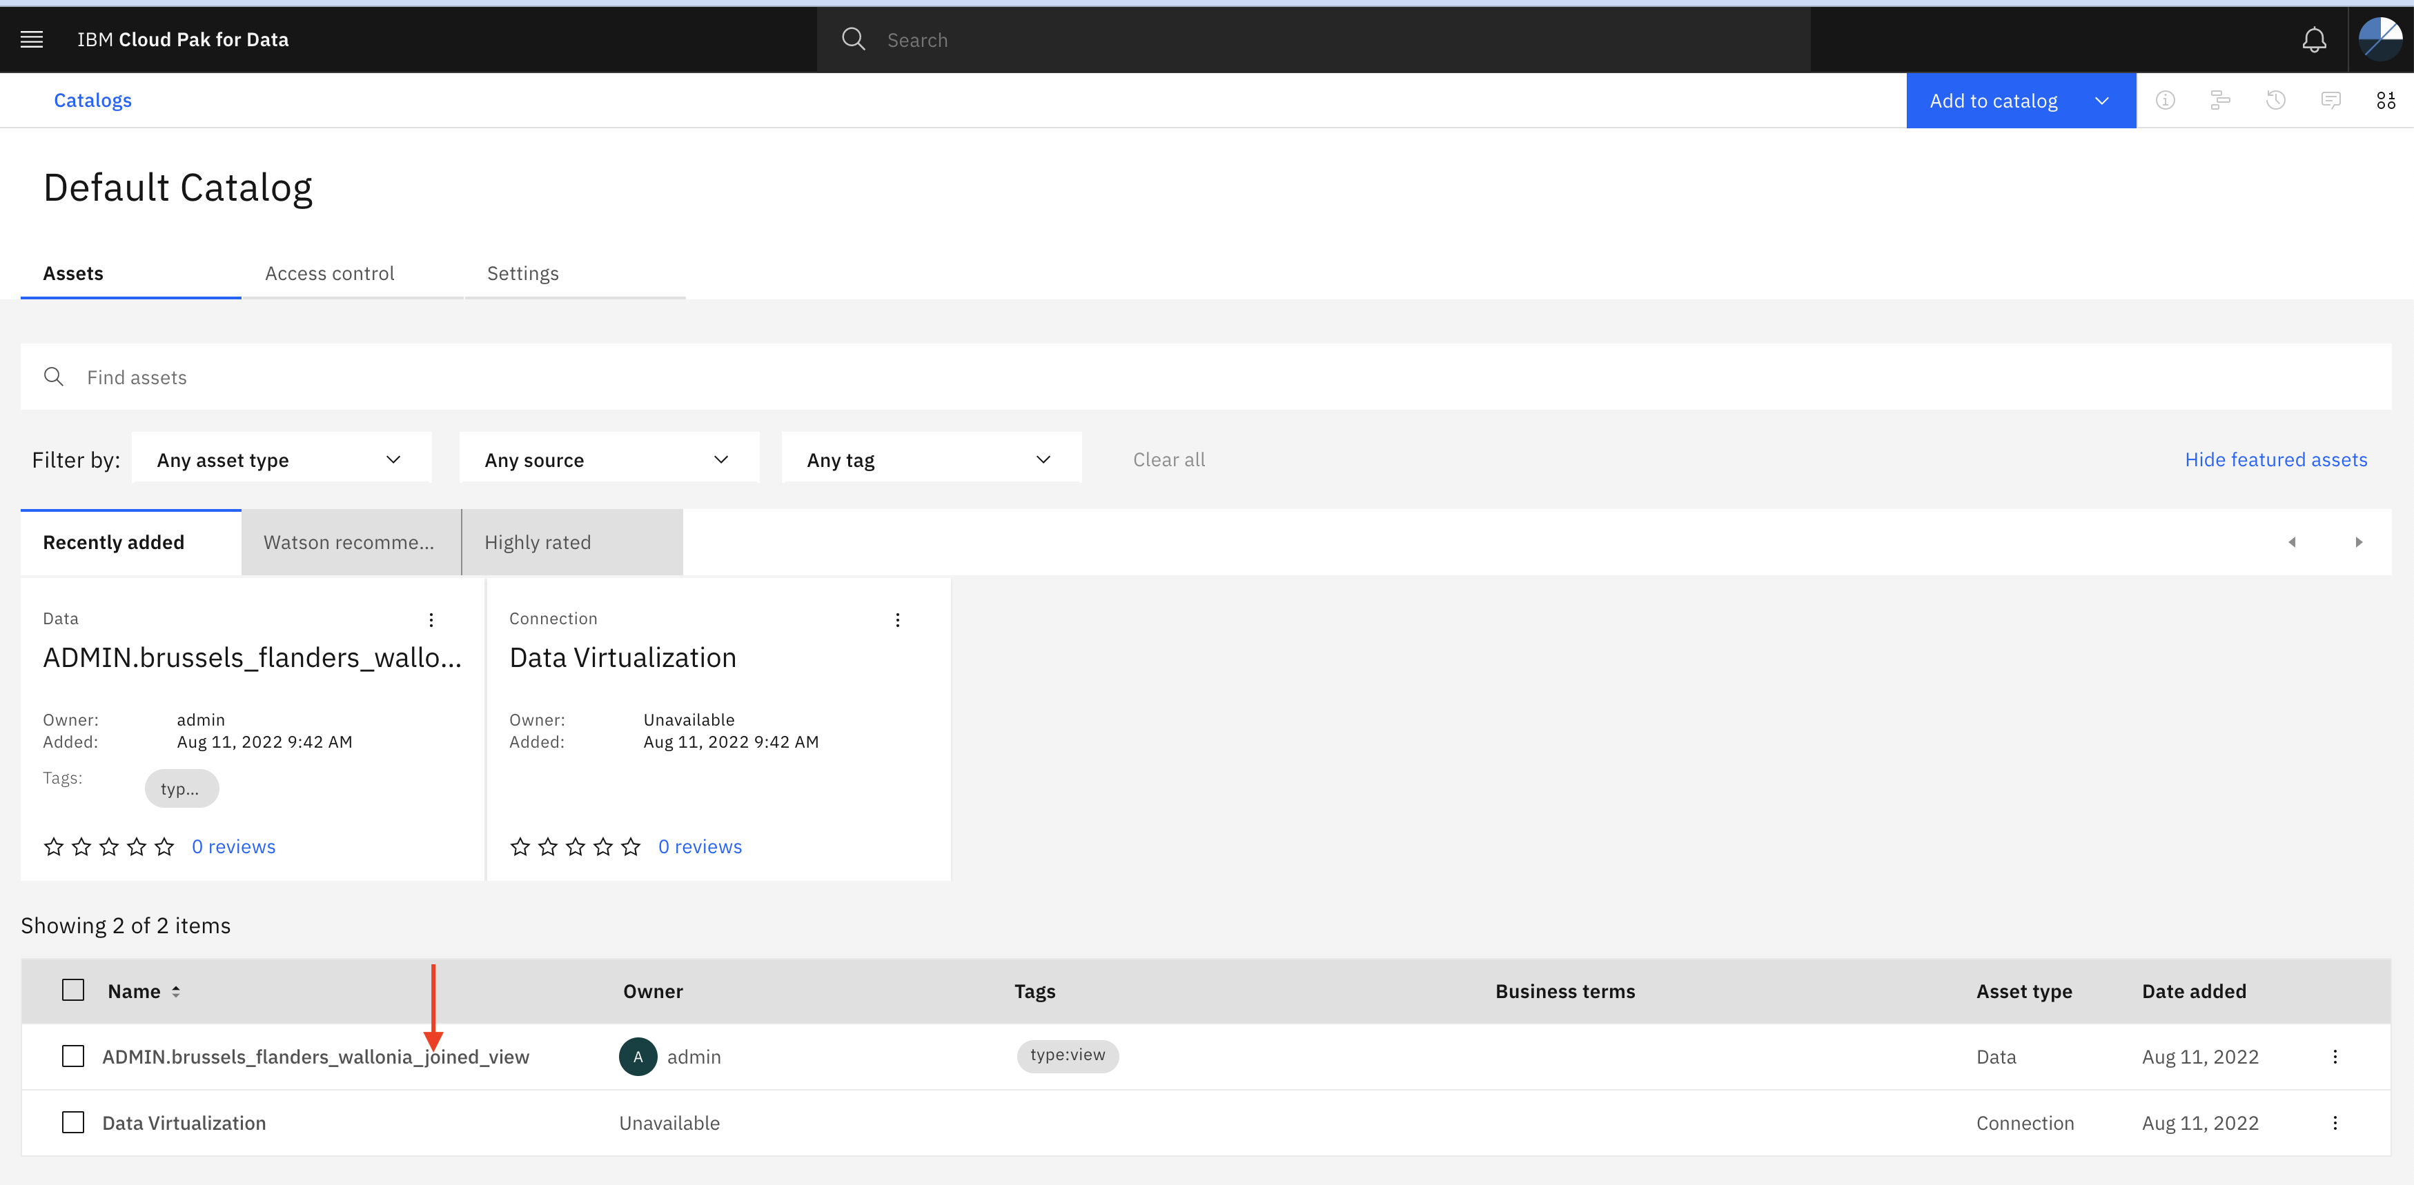Click the Find assets magnifier icon
Viewport: 2414px width, 1185px height.
click(x=53, y=377)
